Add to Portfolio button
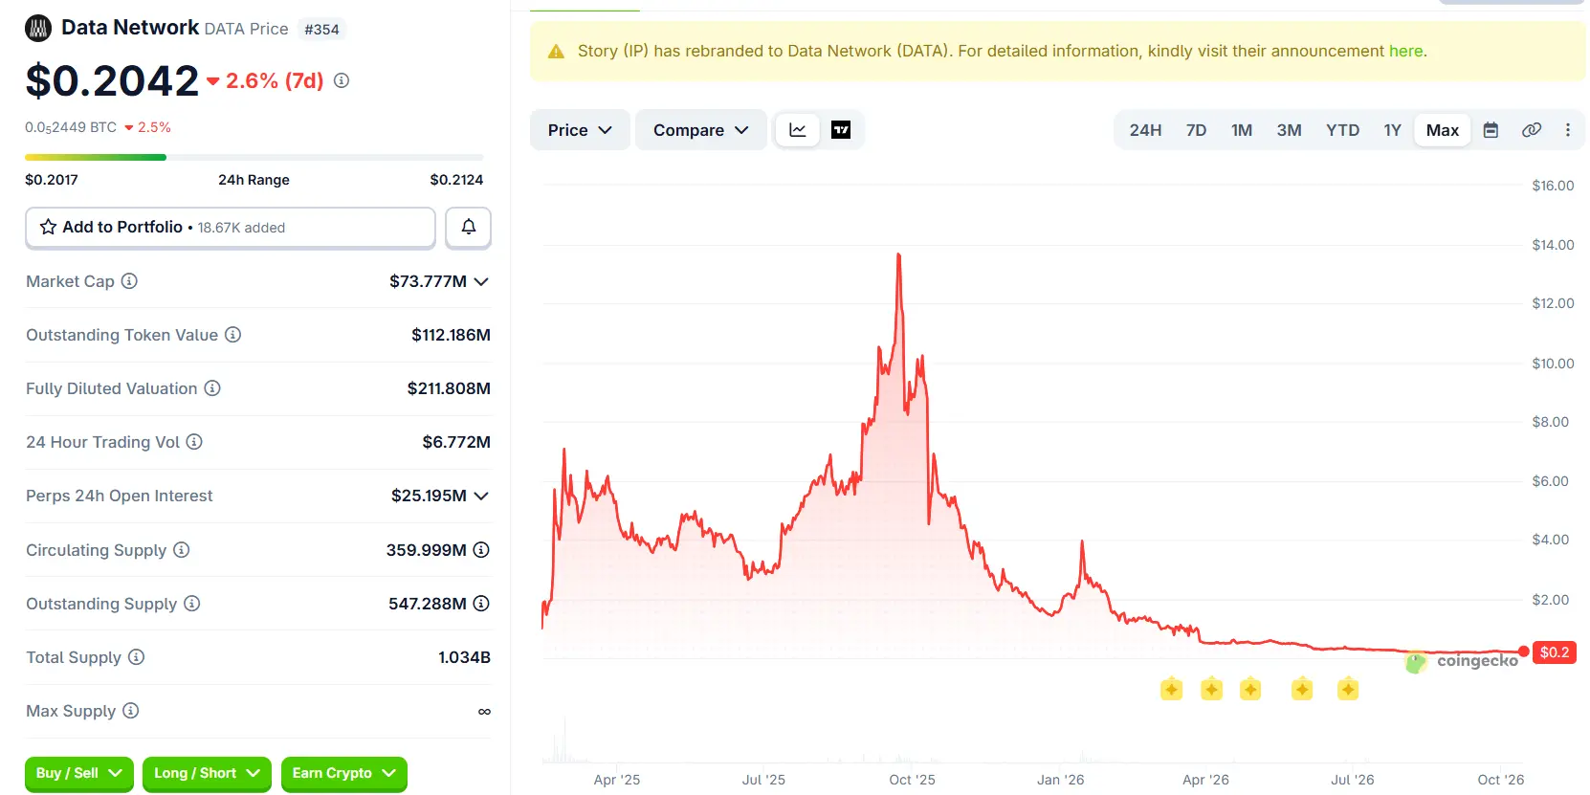 [231, 228]
